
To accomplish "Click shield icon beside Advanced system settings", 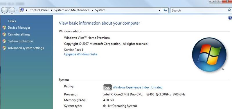I will (4, 48).
